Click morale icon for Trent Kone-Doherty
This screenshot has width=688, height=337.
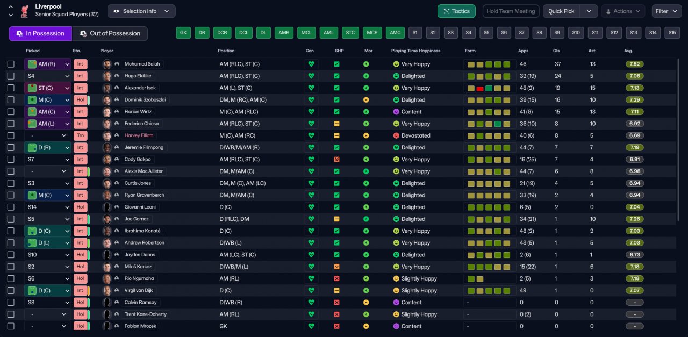point(366,314)
